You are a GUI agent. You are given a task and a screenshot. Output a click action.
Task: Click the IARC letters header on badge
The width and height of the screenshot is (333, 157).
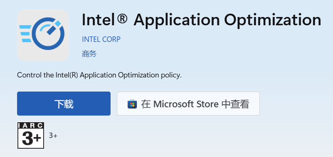click(x=31, y=126)
